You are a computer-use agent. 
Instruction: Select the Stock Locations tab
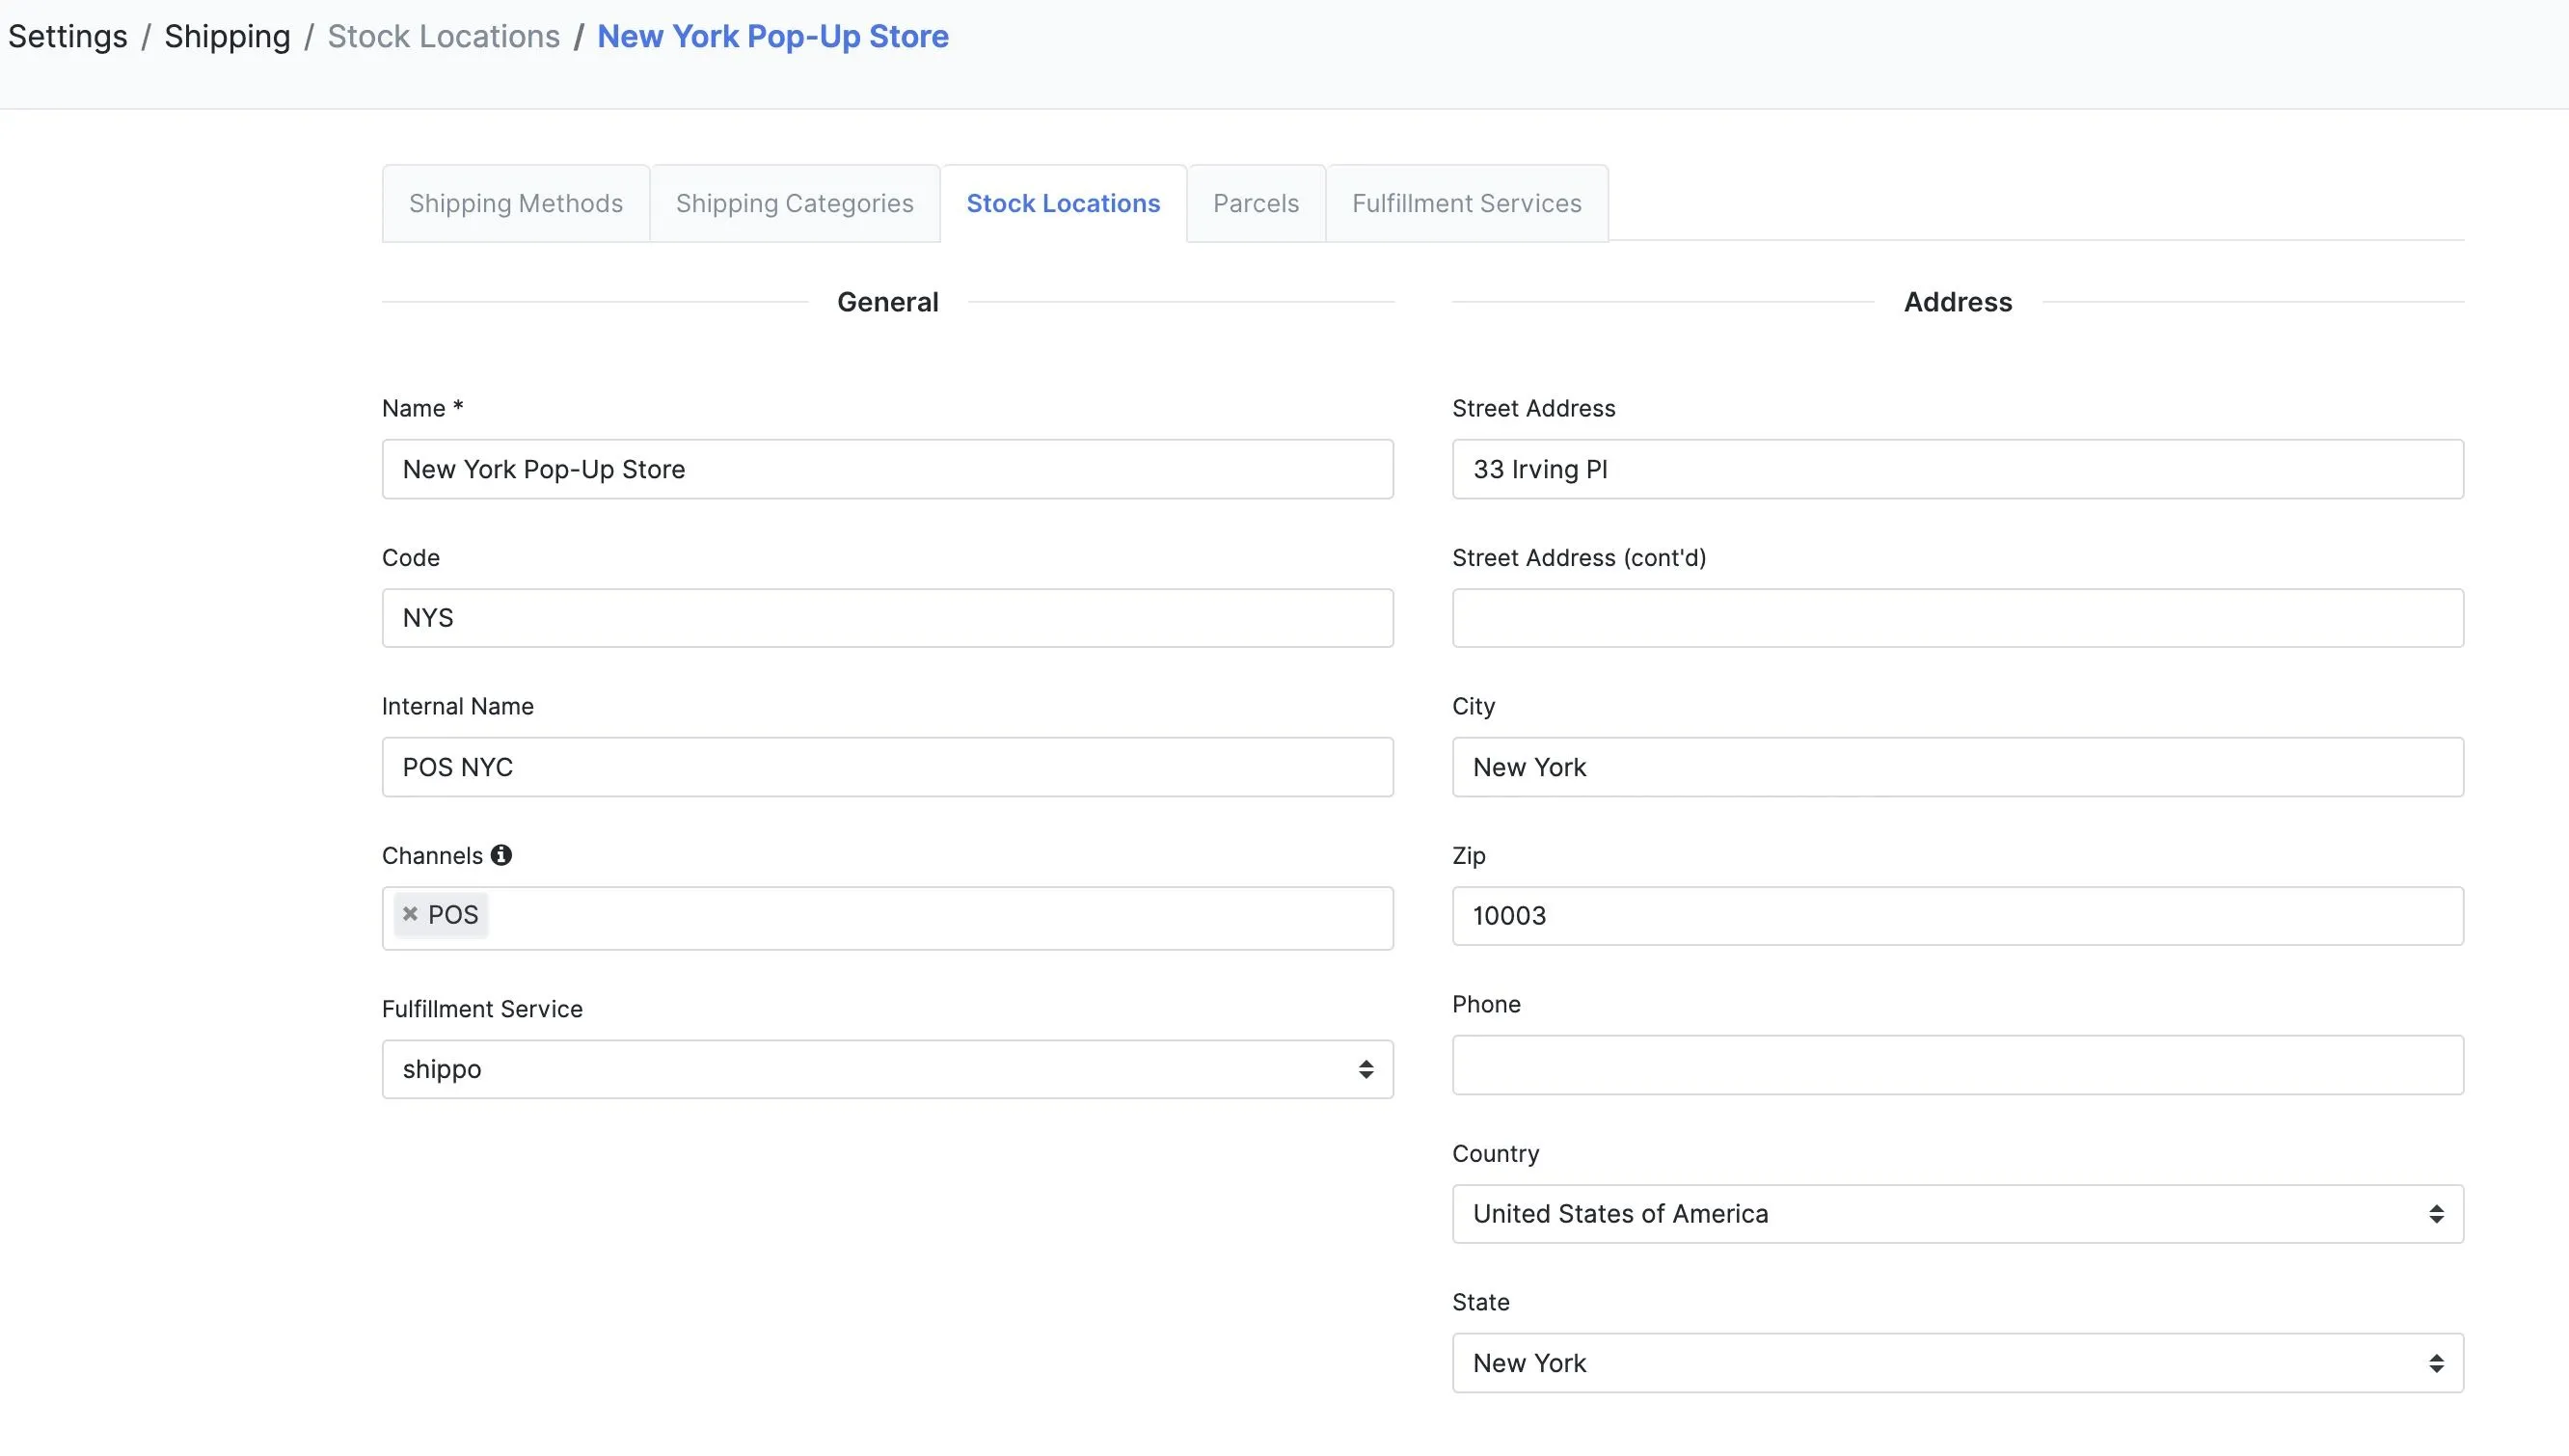pos(1063,203)
